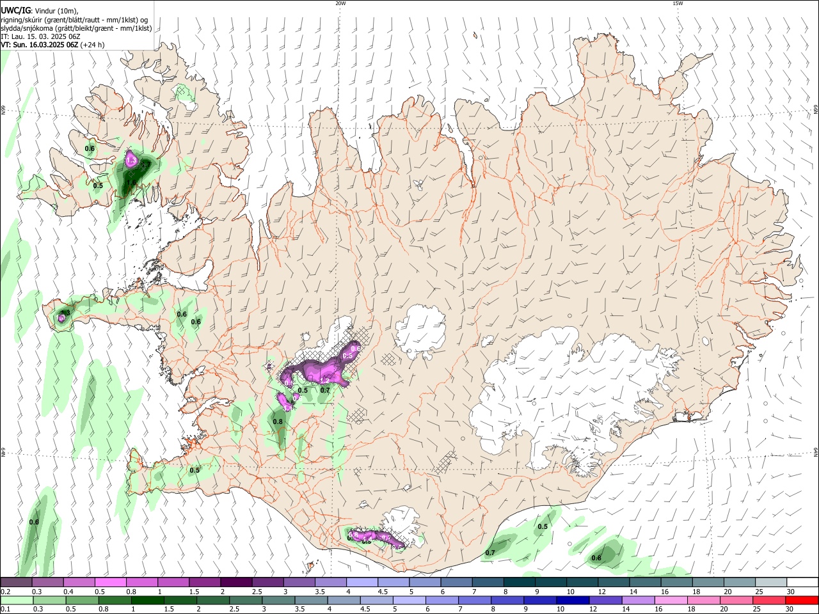Click the 4.5 label under the snow legend row
Screen dimensions: 819x614
point(383,592)
